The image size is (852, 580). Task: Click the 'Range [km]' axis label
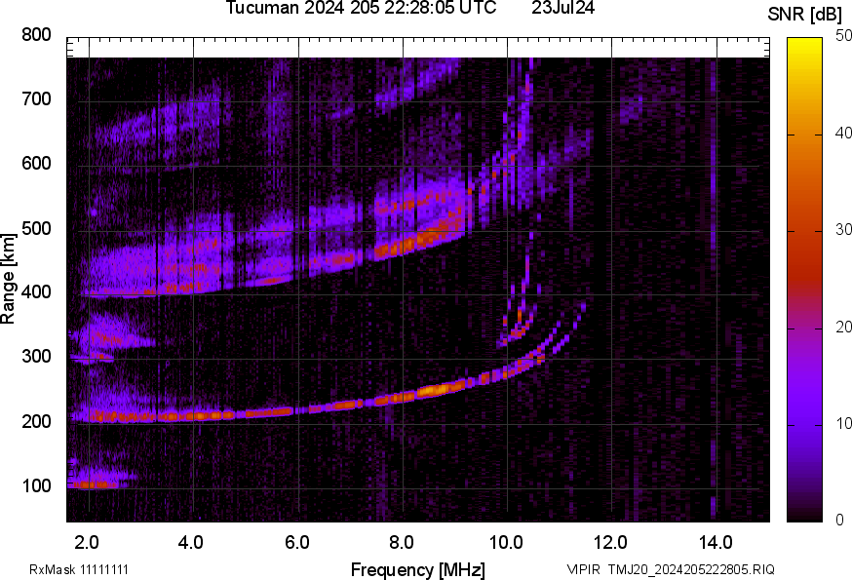8,279
